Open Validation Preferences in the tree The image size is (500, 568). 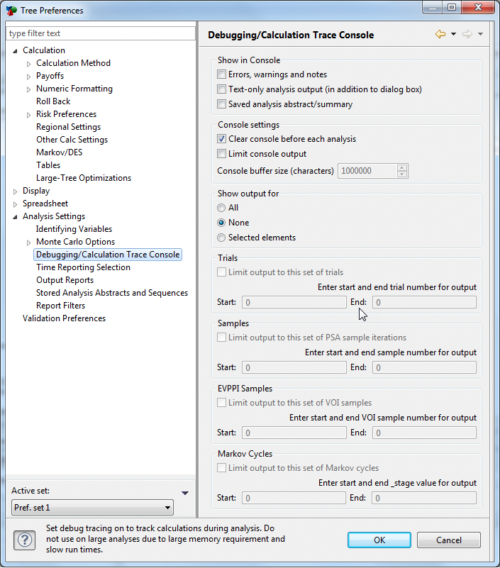coord(64,318)
